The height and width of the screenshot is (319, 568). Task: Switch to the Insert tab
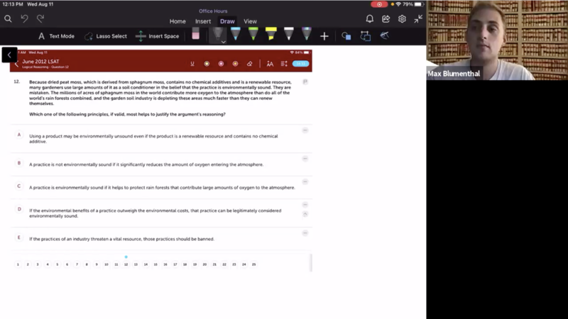tap(203, 21)
